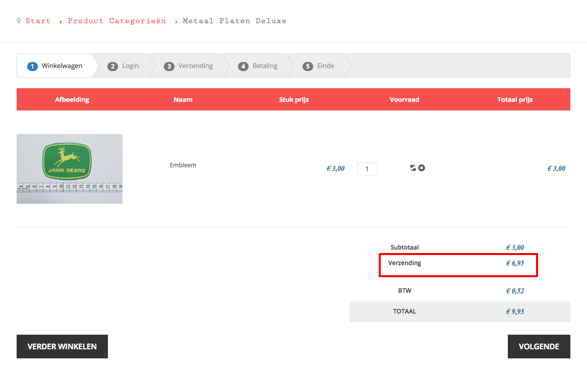587x374 pixels.
Task: Click the Stuk prijs column header
Action: point(294,99)
